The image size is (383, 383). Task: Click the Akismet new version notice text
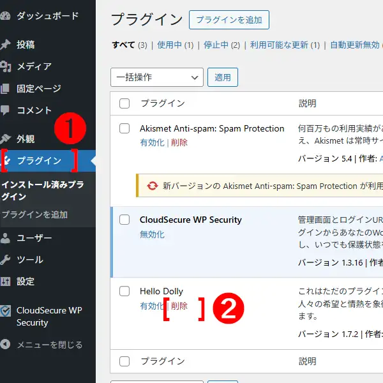(x=273, y=186)
